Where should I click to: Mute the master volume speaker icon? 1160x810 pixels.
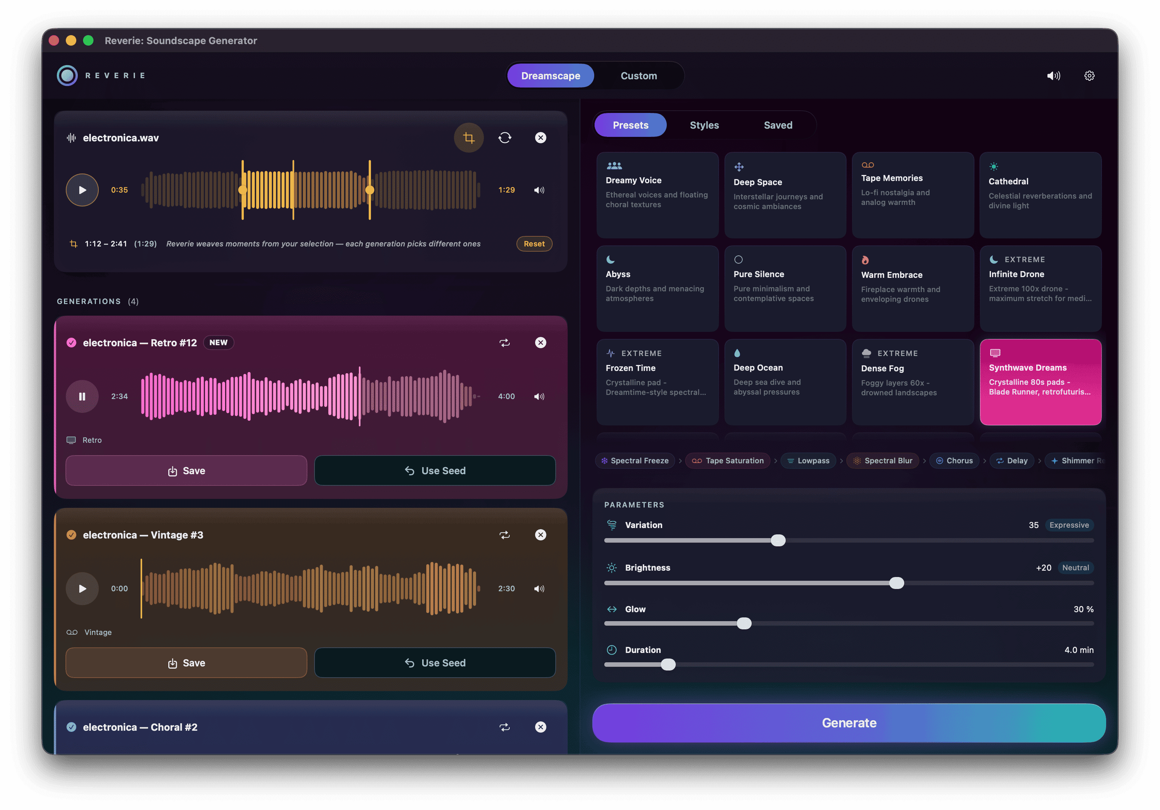pyautogui.click(x=1053, y=76)
